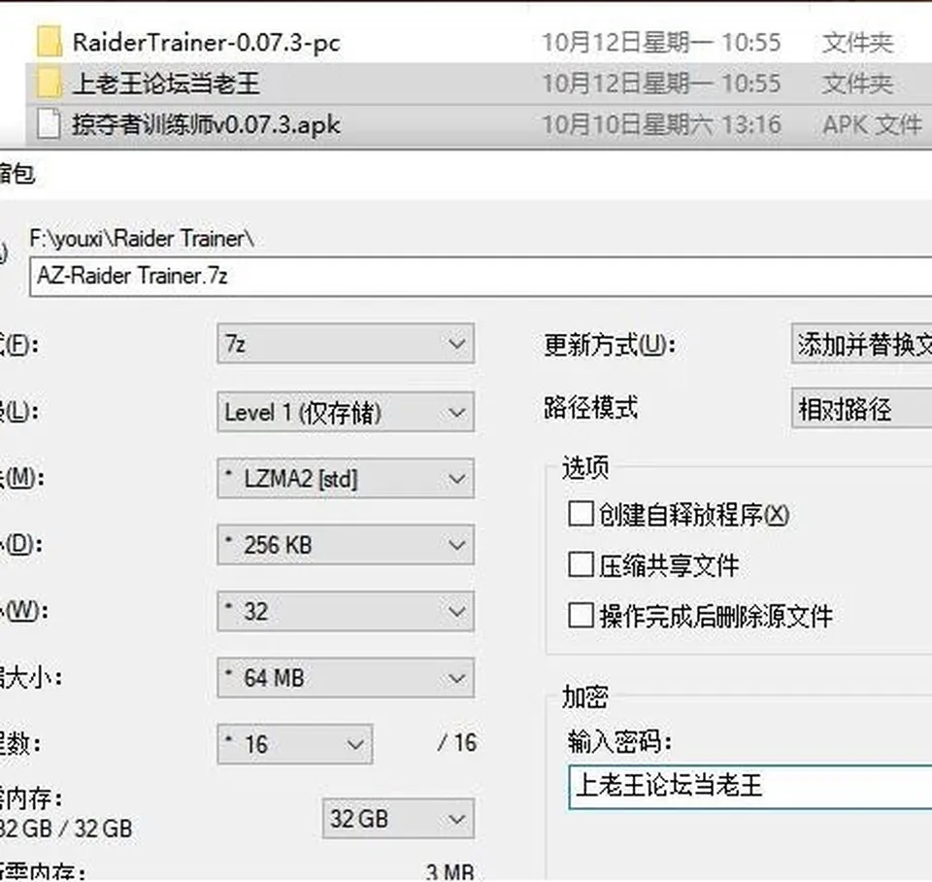
Task: Click the 掠夺者训练师v0.07.3.apk file icon
Action: coord(49,124)
